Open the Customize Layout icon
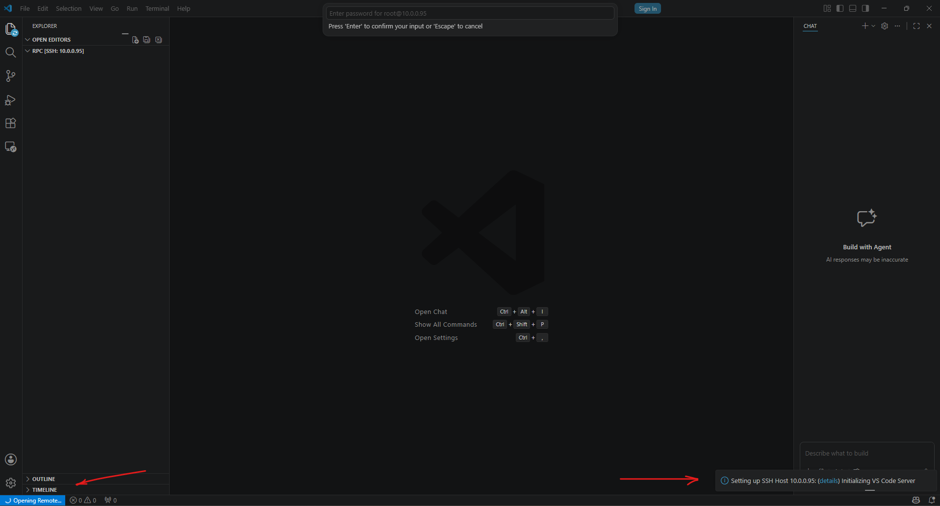 click(x=827, y=8)
